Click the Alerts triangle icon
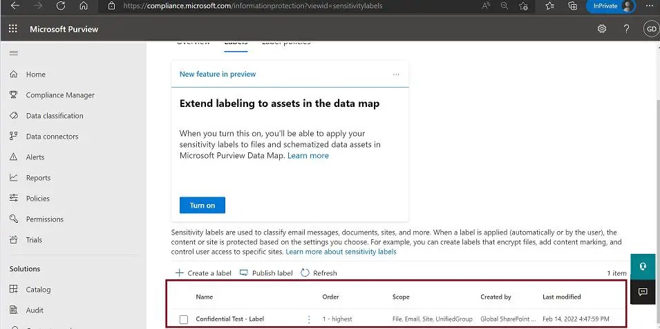This screenshot has height=329, width=660. coord(13,157)
